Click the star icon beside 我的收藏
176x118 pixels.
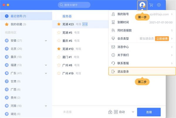(x=7, y=24)
